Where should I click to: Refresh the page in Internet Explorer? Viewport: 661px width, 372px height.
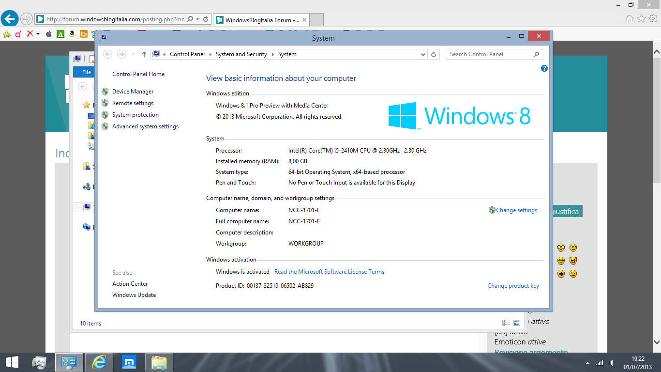pos(206,19)
